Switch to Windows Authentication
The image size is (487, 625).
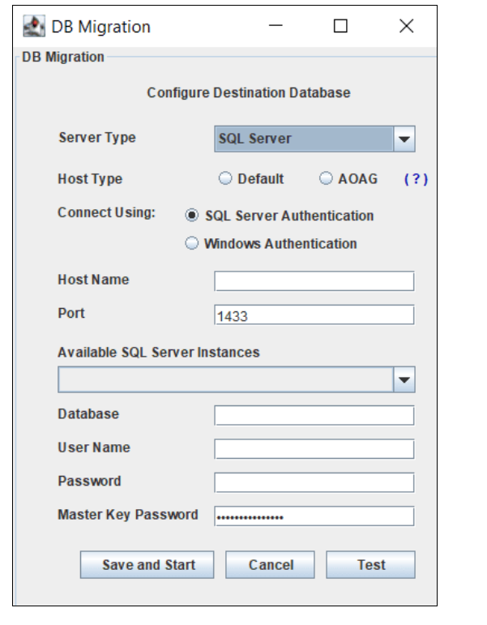(x=192, y=243)
